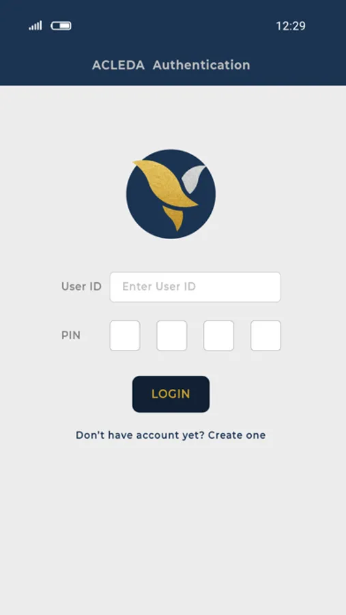346x615 pixels.
Task: Open the Create one signup link
Action: [237, 435]
